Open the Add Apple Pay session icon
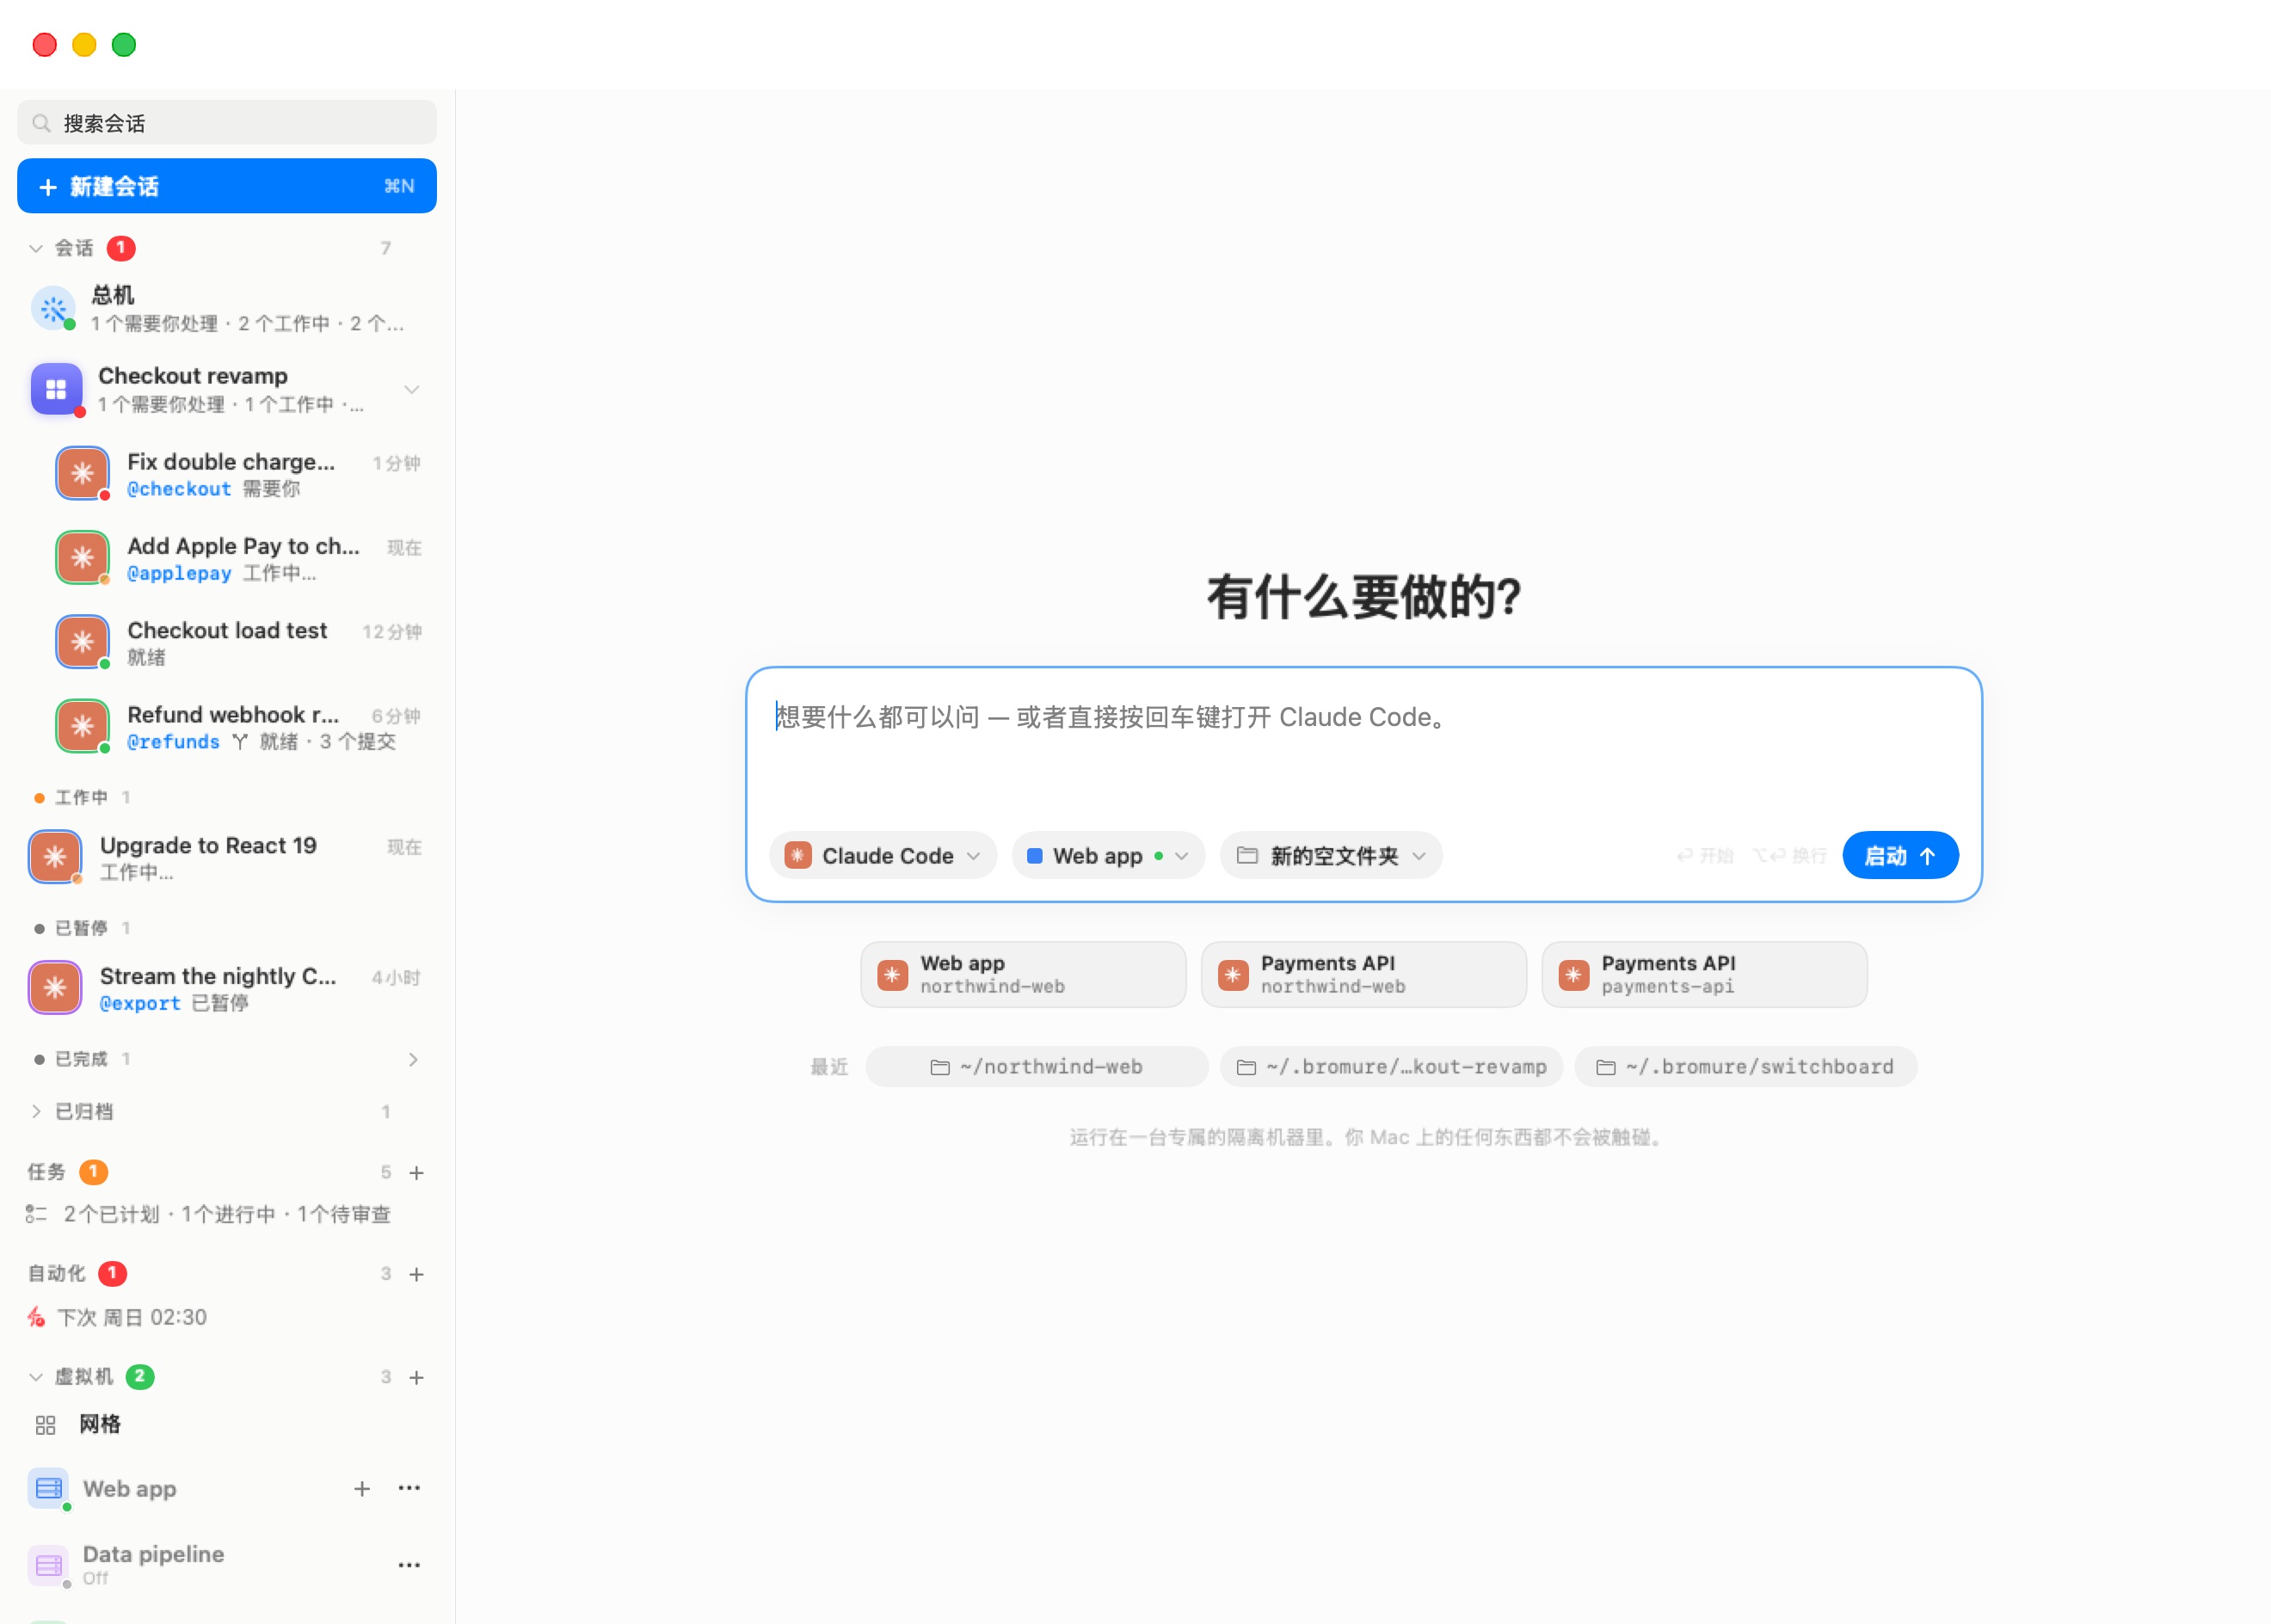 click(82, 558)
